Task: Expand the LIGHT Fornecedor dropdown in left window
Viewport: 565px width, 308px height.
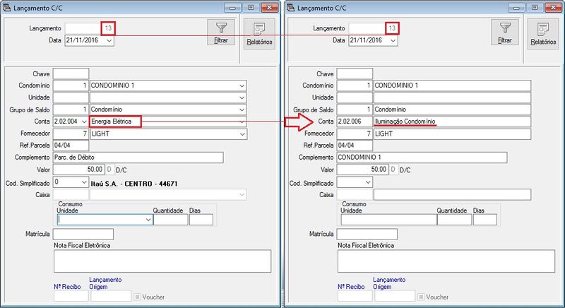Action: tap(242, 134)
